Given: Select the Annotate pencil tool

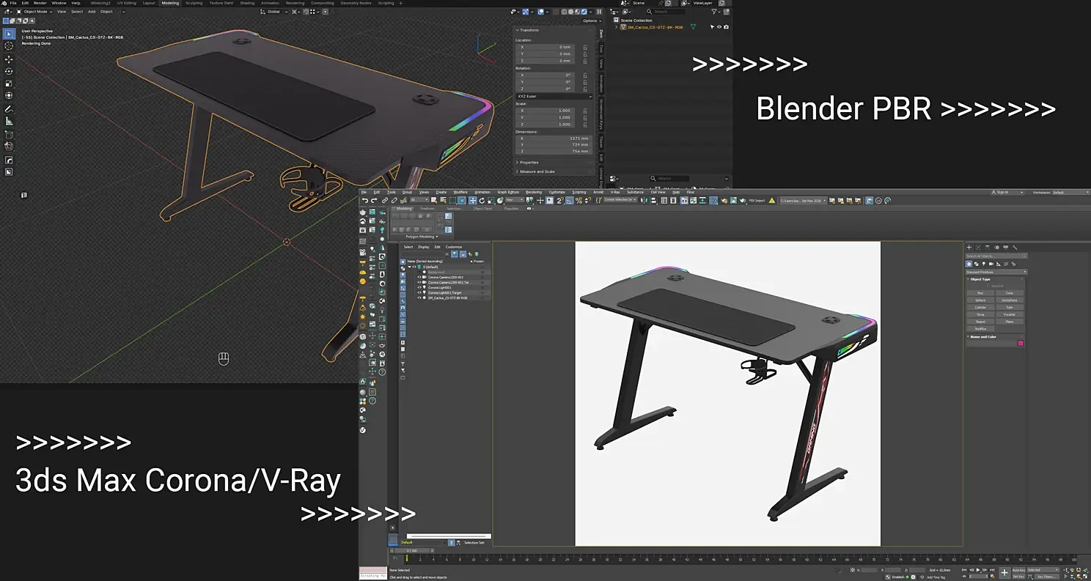Looking at the screenshot, I should (x=9, y=108).
